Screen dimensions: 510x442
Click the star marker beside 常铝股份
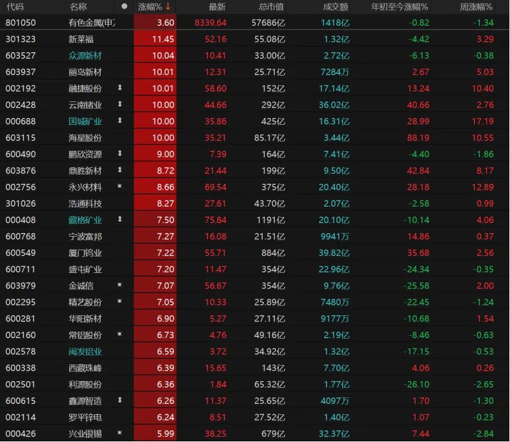pyautogui.click(x=120, y=334)
